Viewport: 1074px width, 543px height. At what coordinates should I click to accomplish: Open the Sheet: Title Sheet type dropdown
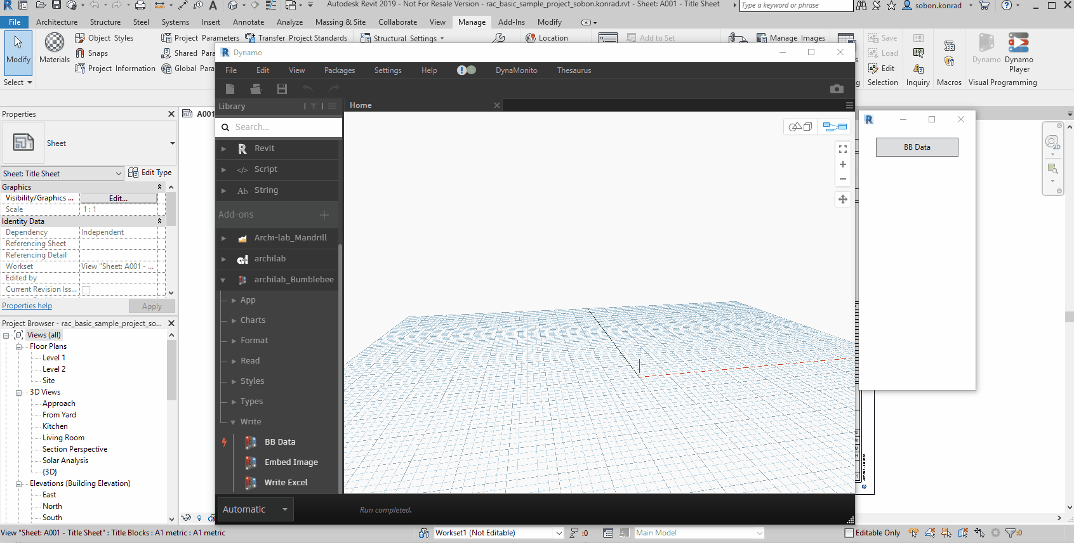click(x=62, y=173)
